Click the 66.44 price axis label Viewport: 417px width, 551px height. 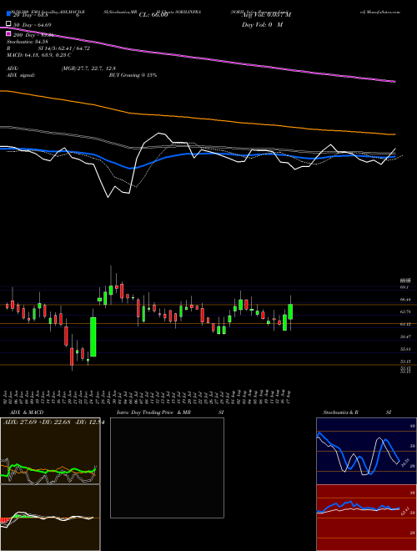click(405, 300)
